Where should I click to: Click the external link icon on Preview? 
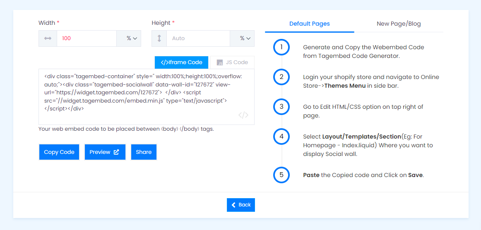[x=116, y=152]
